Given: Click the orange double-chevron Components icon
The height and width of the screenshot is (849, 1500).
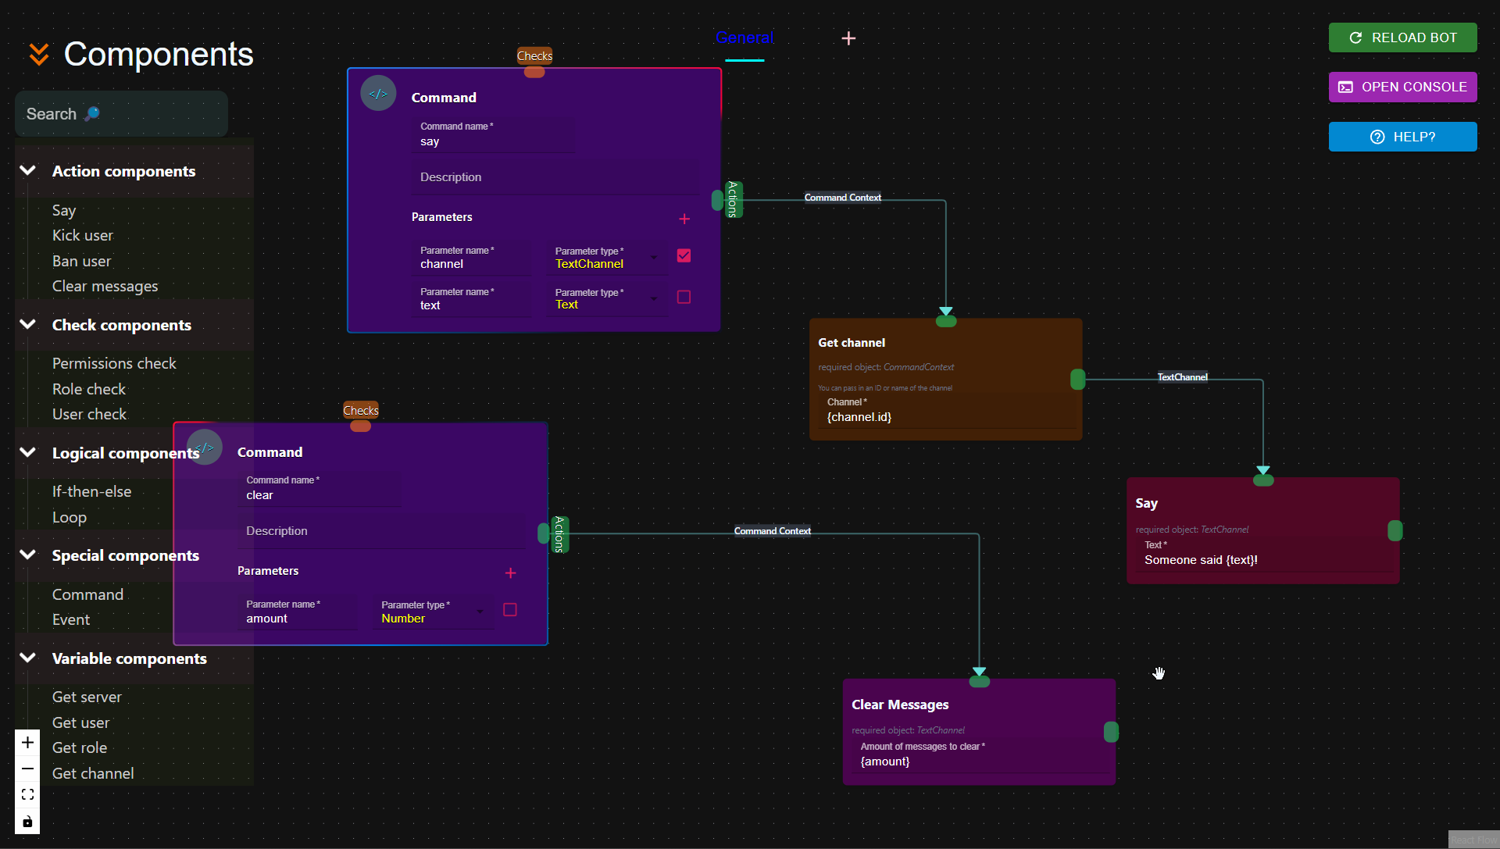Looking at the screenshot, I should pyautogui.click(x=39, y=55).
